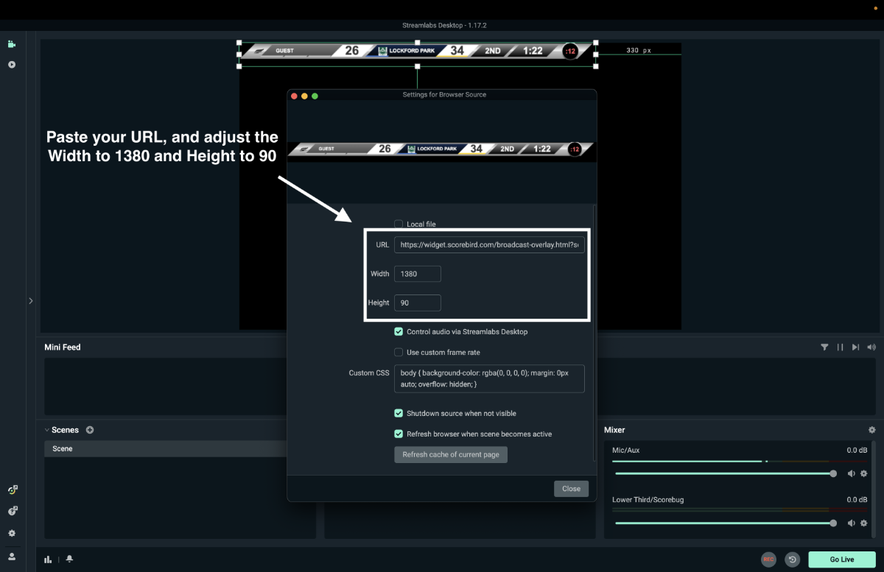Click Refresh cache of current page

tap(451, 454)
